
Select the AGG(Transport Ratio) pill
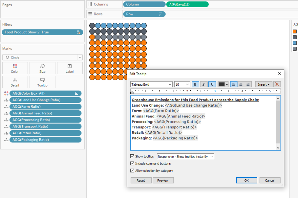coord(45,126)
